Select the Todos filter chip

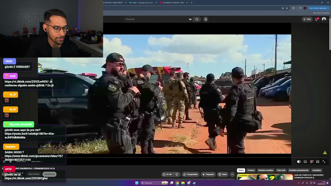pyautogui.click(x=241, y=170)
